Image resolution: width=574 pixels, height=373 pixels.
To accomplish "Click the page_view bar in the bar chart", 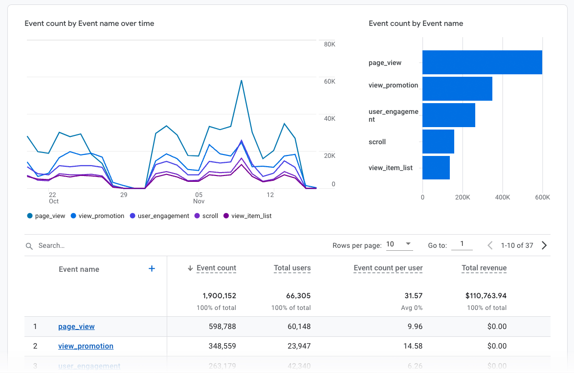I will [x=482, y=62].
